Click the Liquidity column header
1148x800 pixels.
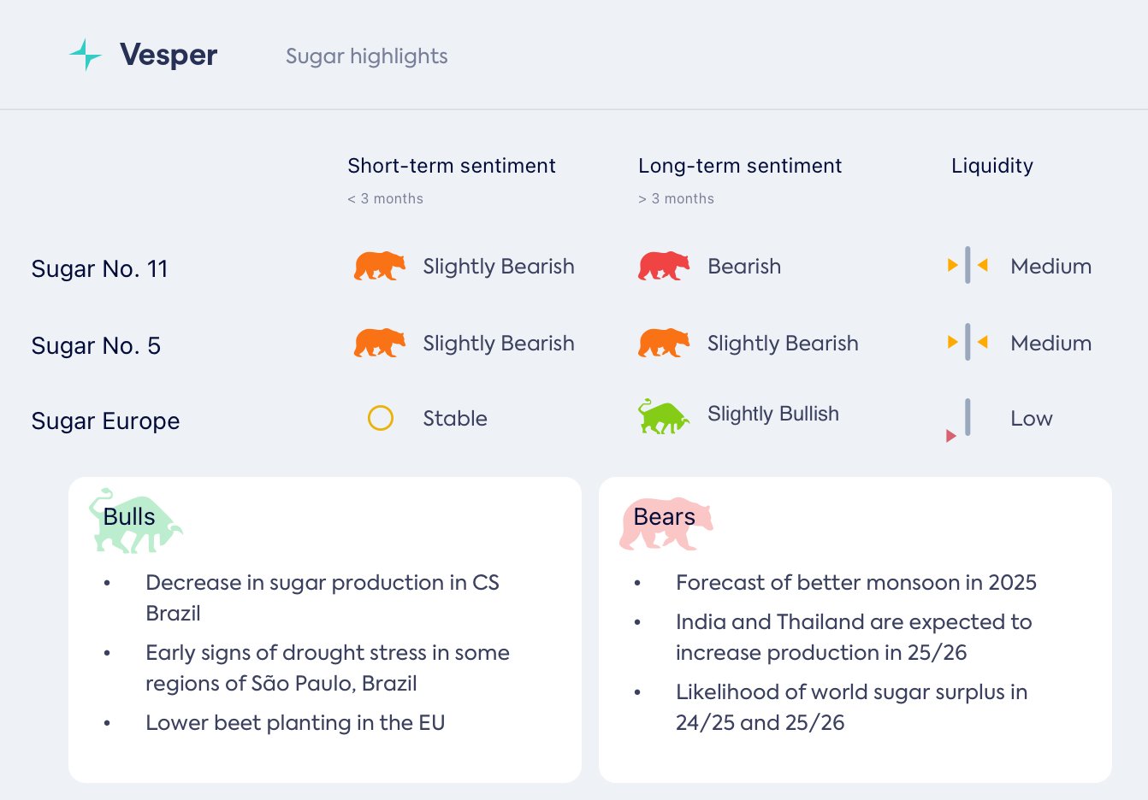991,166
